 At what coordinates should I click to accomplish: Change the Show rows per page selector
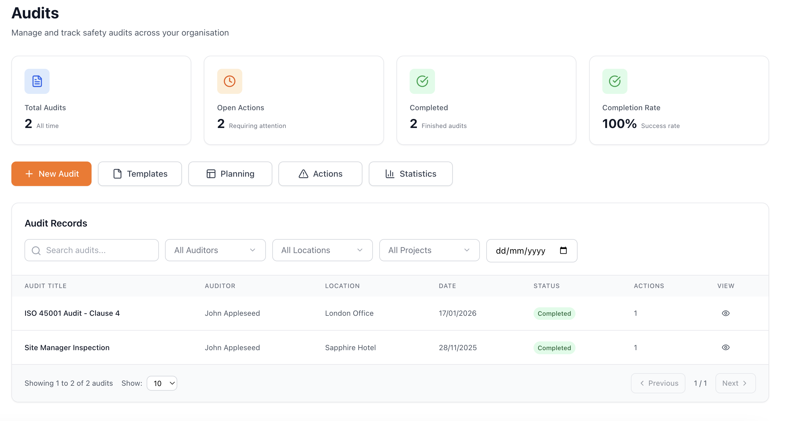tap(162, 383)
